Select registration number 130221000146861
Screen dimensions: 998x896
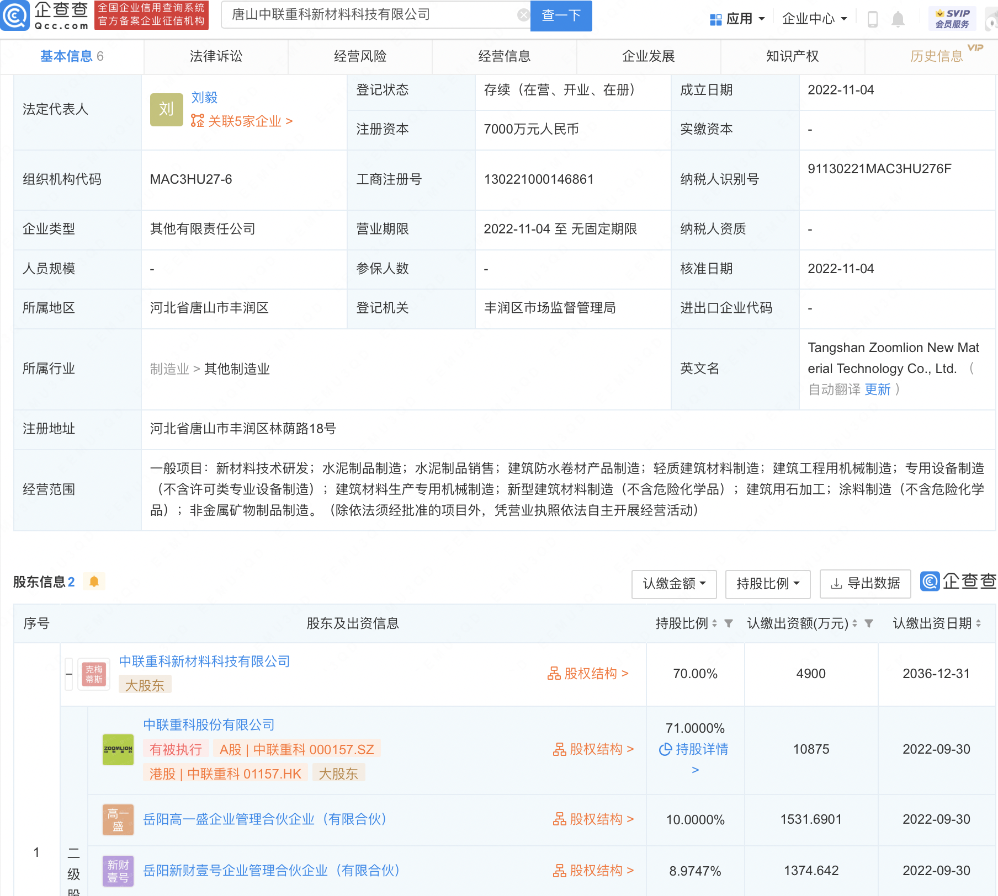[539, 179]
